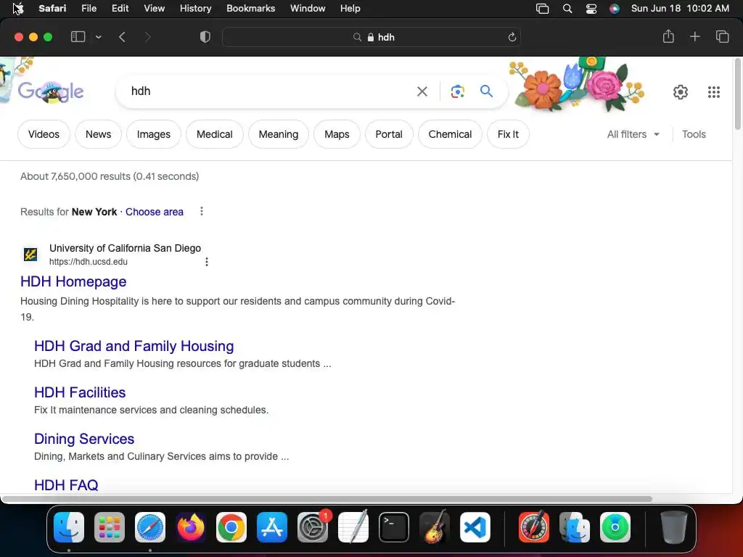Open Control Center in menu bar
This screenshot has width=743, height=557.
coord(591,9)
